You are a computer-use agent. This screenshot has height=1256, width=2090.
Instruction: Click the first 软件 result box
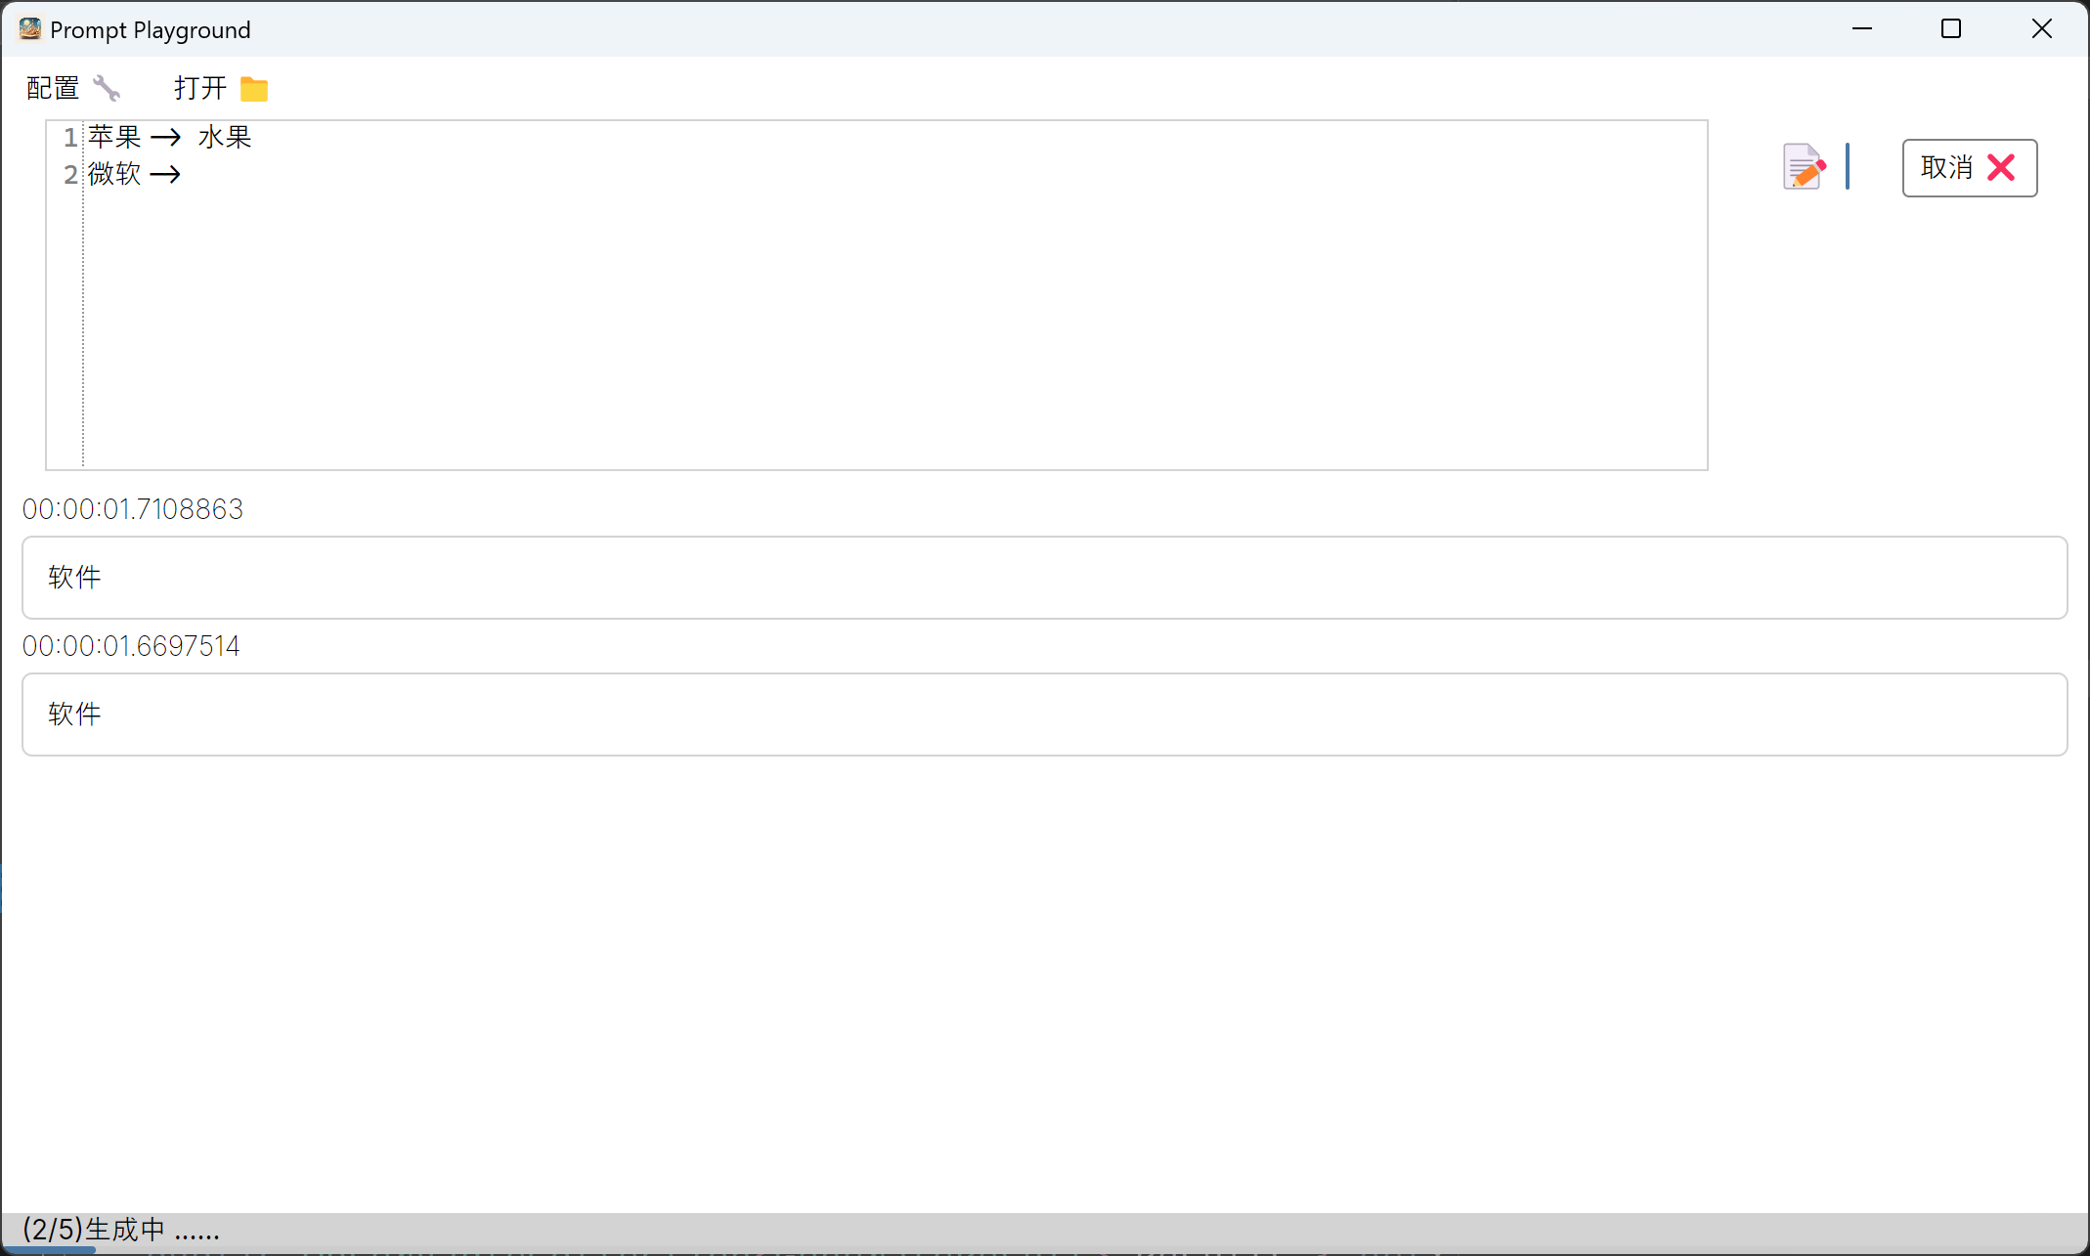pos(1044,578)
